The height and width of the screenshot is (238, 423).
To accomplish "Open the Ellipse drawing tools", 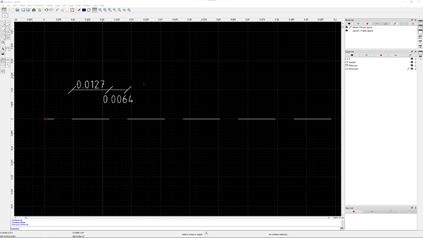I will [2, 33].
